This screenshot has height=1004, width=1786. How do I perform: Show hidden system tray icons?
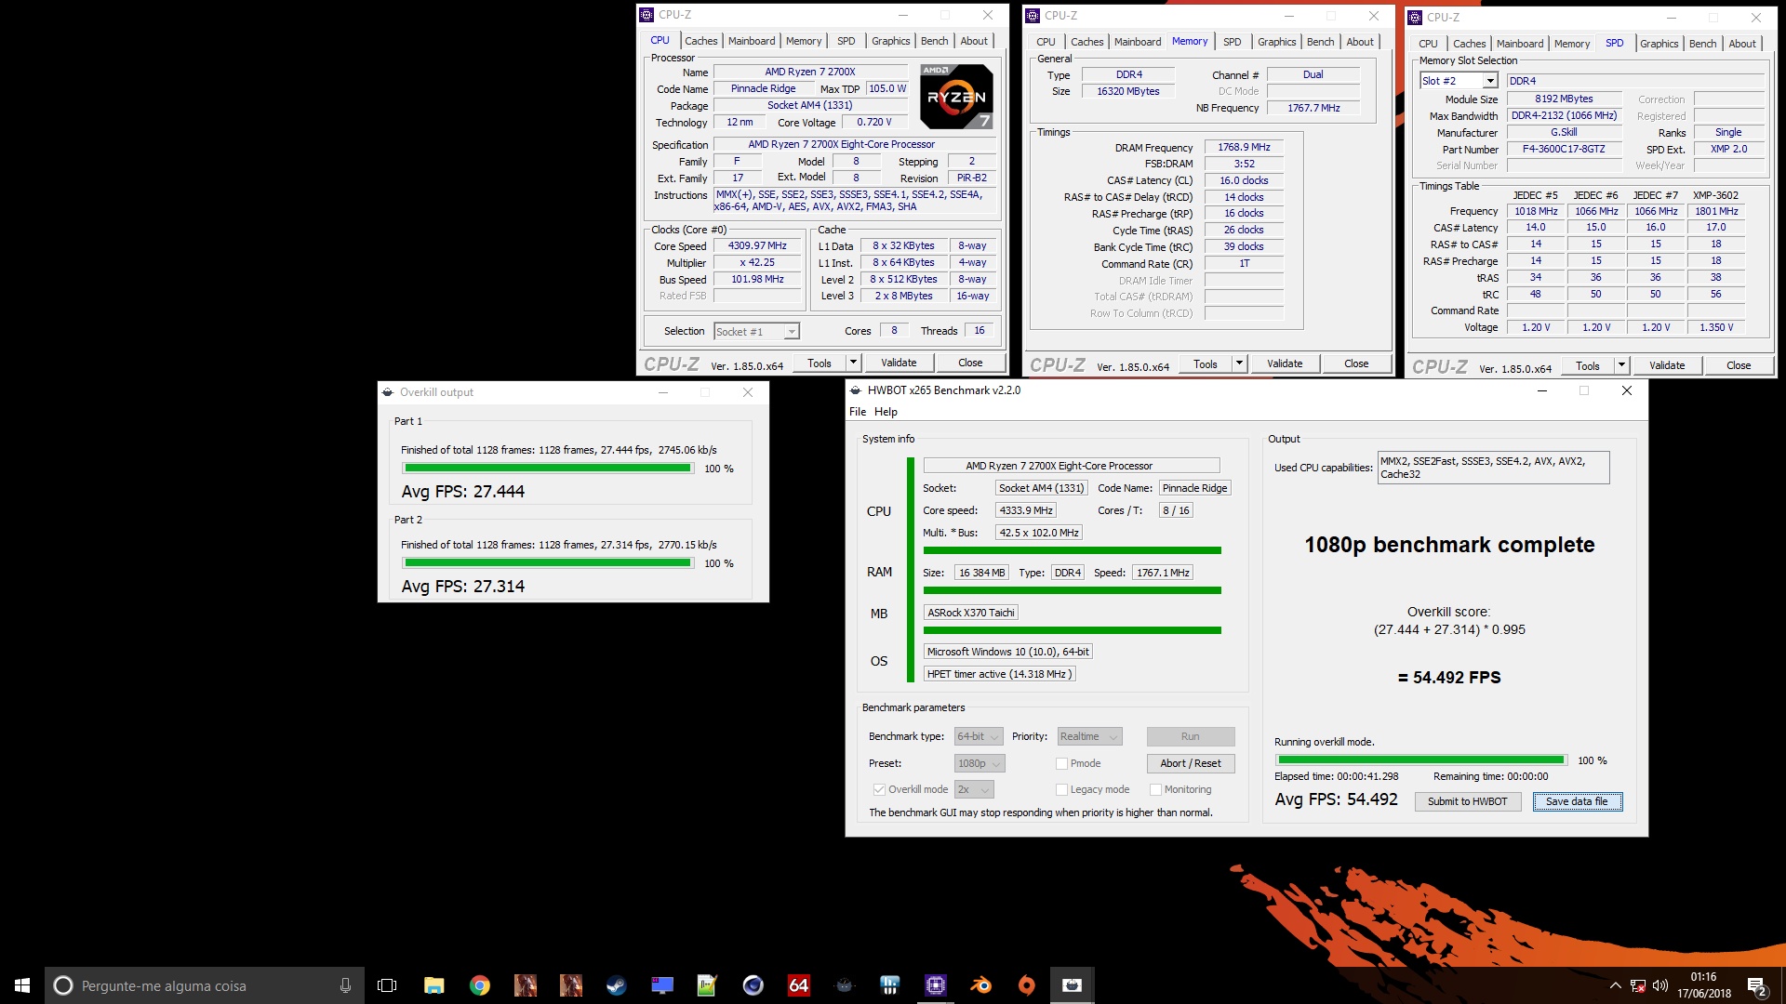[1615, 985]
